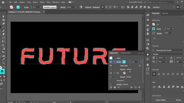Switch to Libraries tab
Viewport: 184px width, 103px height.
click(x=165, y=13)
